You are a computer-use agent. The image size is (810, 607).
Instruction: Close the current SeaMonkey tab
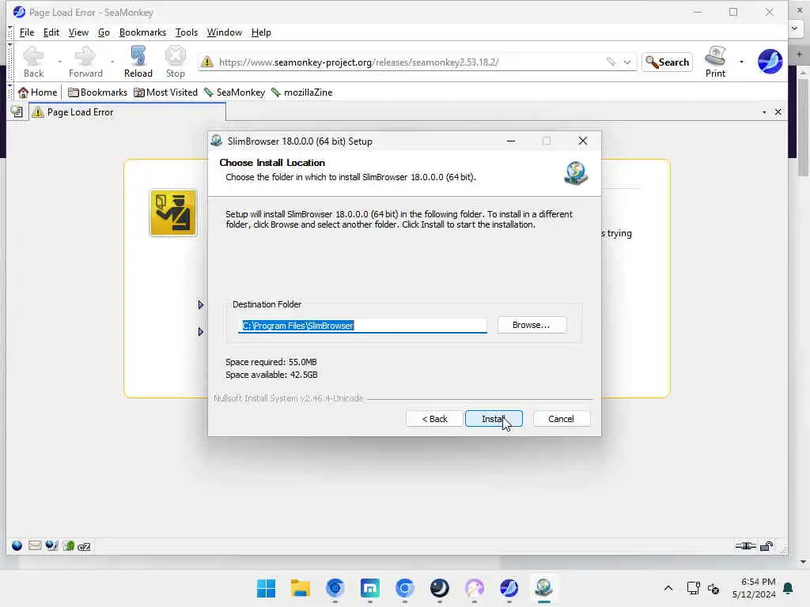pyautogui.click(x=778, y=112)
